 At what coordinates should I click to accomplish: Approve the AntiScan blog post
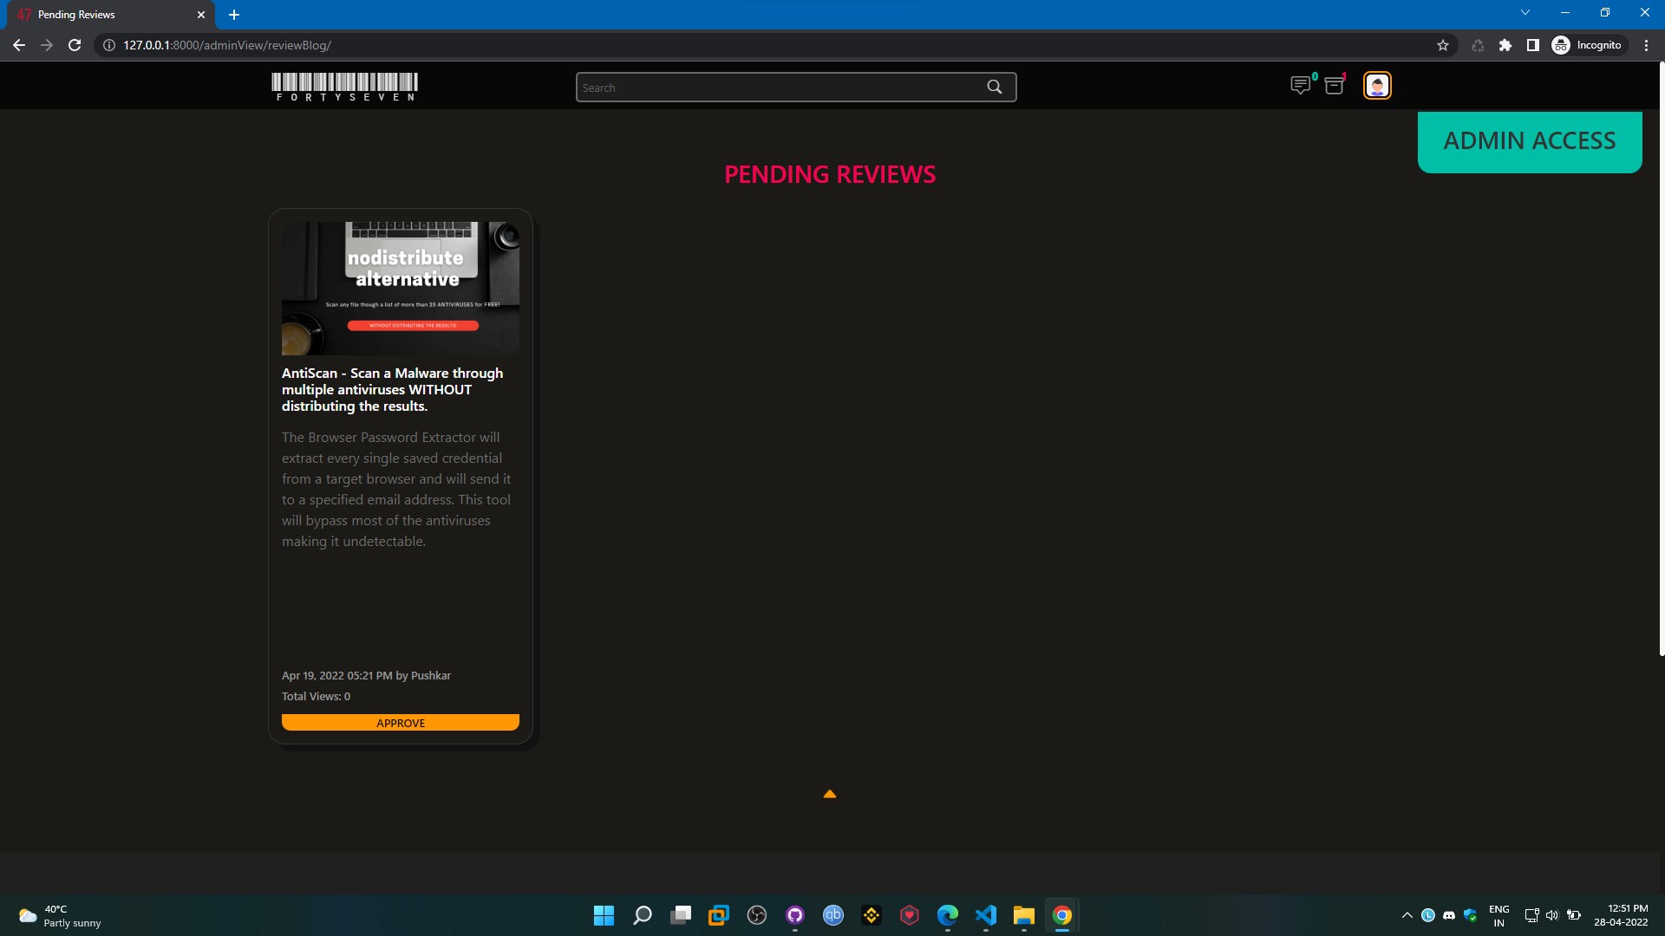tap(400, 723)
